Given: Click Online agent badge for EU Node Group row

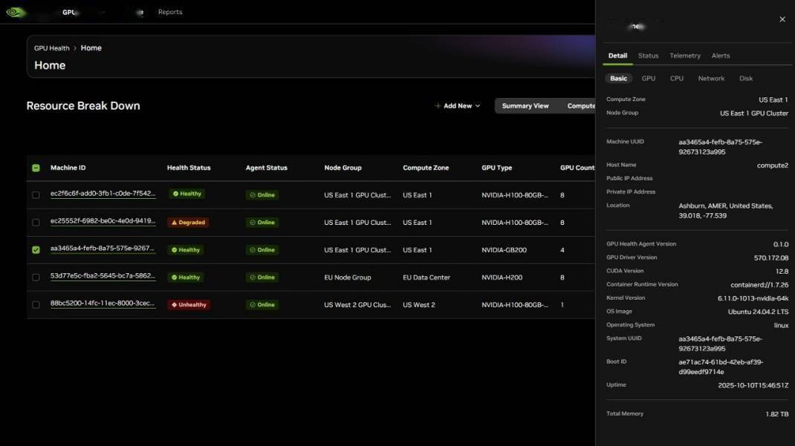Looking at the screenshot, I should coord(262,278).
